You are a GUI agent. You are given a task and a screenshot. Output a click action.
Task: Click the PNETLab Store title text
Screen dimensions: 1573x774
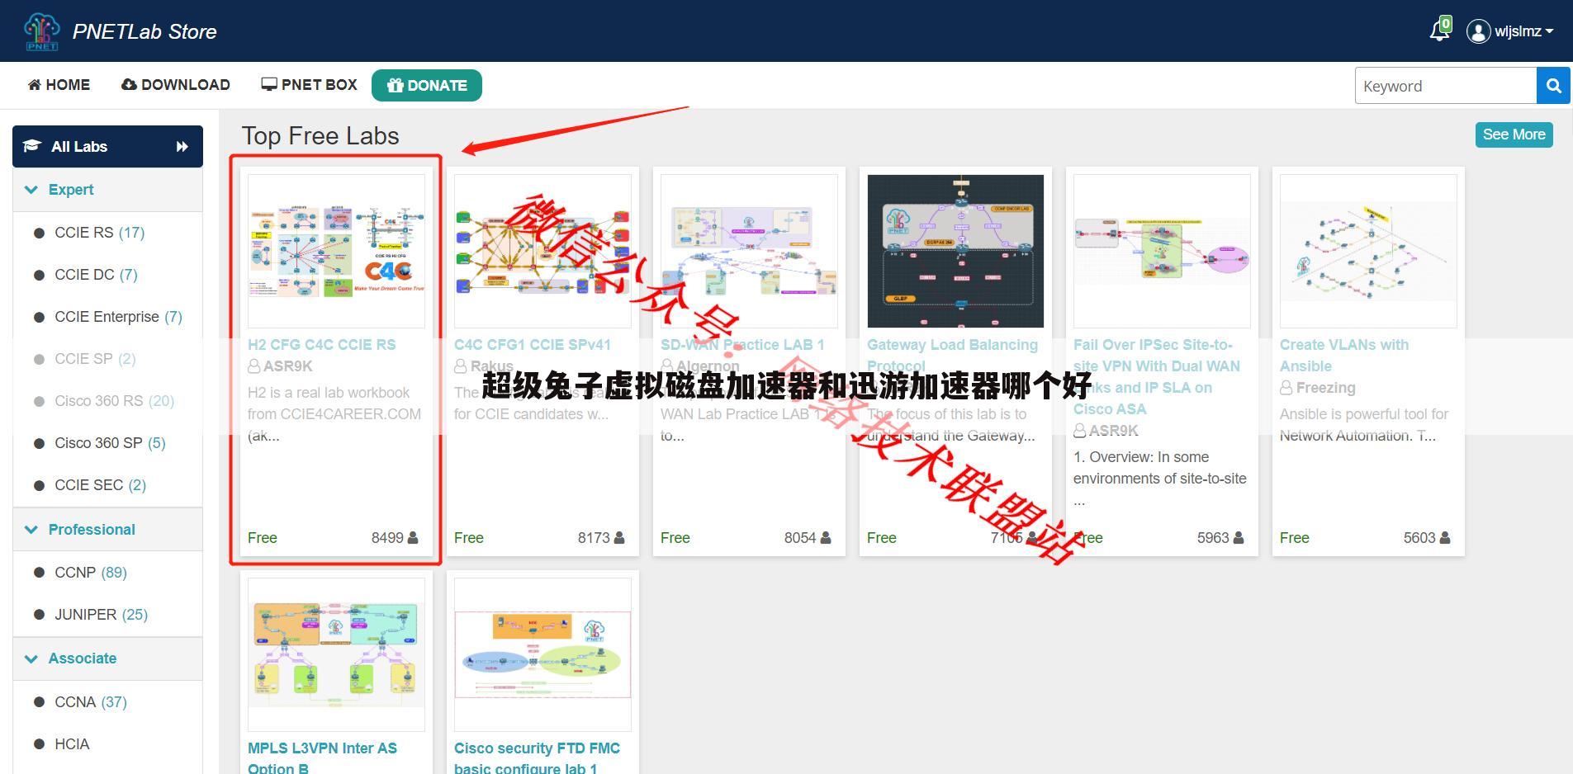coord(145,31)
